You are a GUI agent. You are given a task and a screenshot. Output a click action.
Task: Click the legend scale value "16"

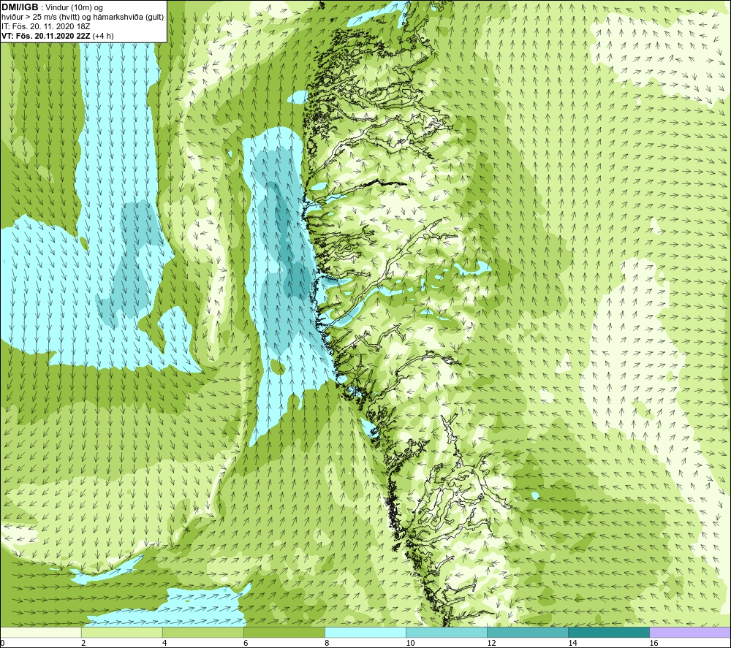click(654, 643)
